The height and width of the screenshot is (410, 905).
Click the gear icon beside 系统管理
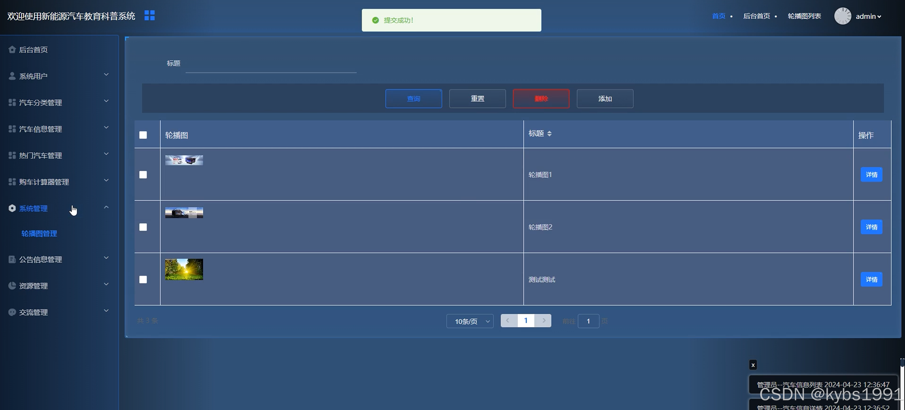12,208
